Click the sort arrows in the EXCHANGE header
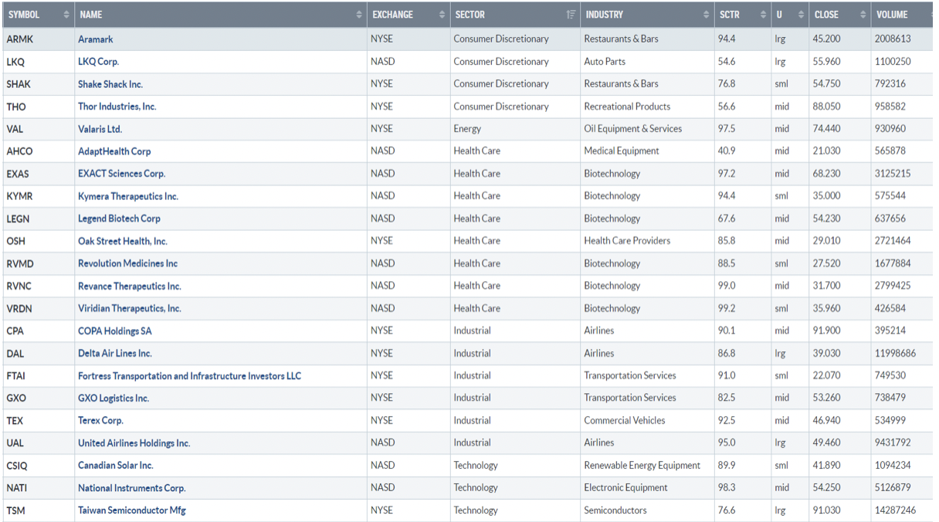This screenshot has height=522, width=939. pyautogui.click(x=442, y=15)
